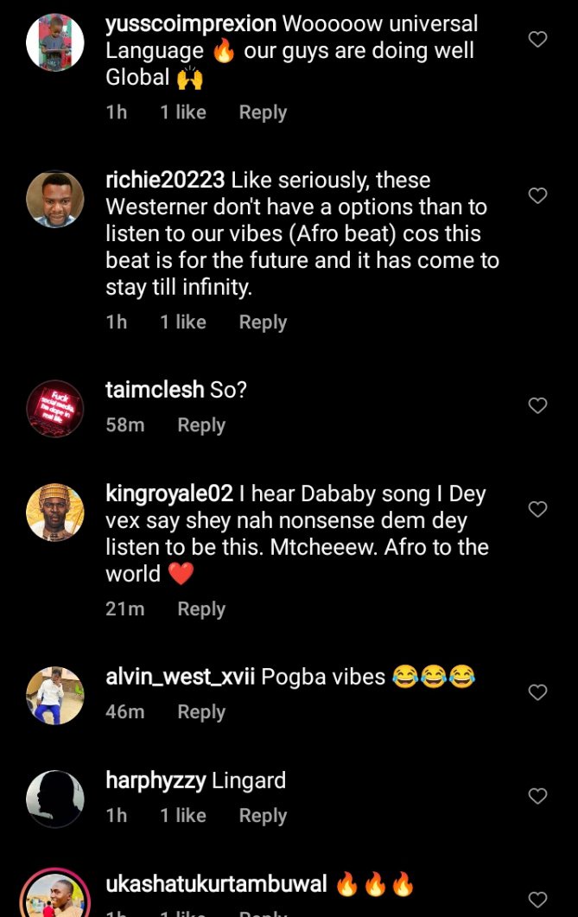Like alvin_west_xvii's Pogba vibes comment
This screenshot has height=917, width=578.
tap(537, 692)
